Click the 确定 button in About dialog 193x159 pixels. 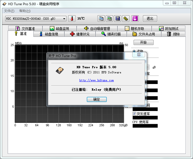97,100
